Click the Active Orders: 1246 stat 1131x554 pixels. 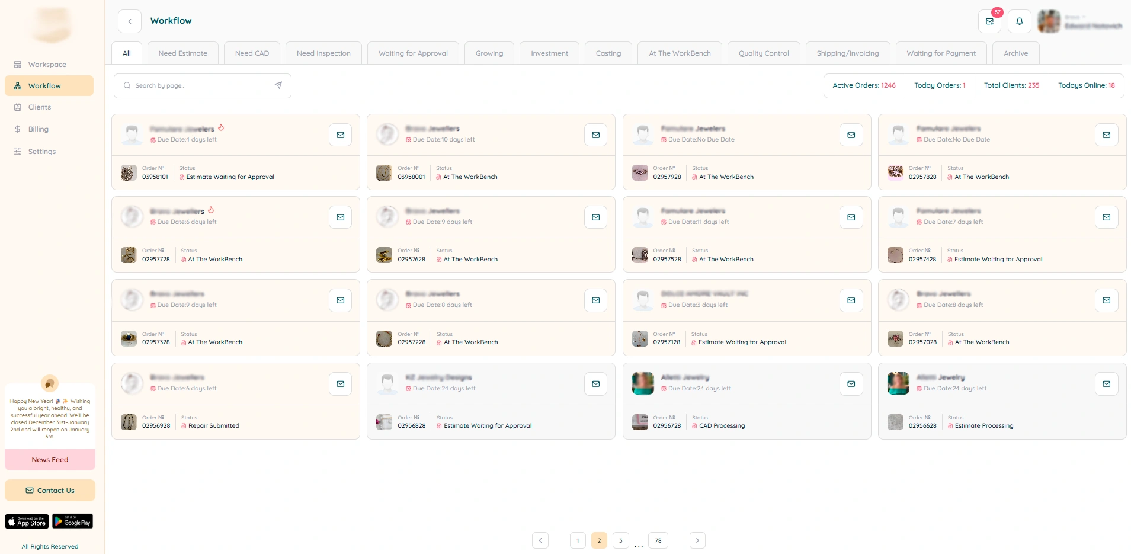864,86
